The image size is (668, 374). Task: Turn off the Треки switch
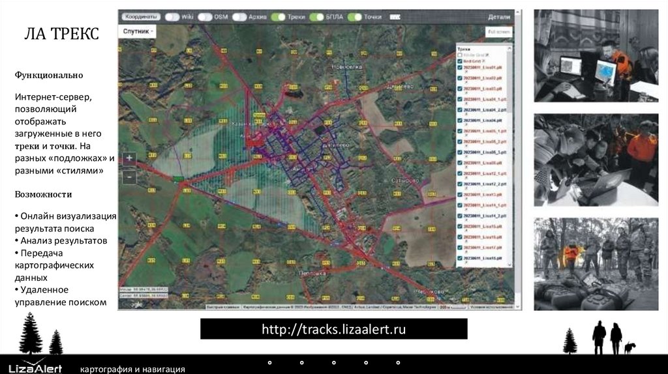[x=278, y=17]
